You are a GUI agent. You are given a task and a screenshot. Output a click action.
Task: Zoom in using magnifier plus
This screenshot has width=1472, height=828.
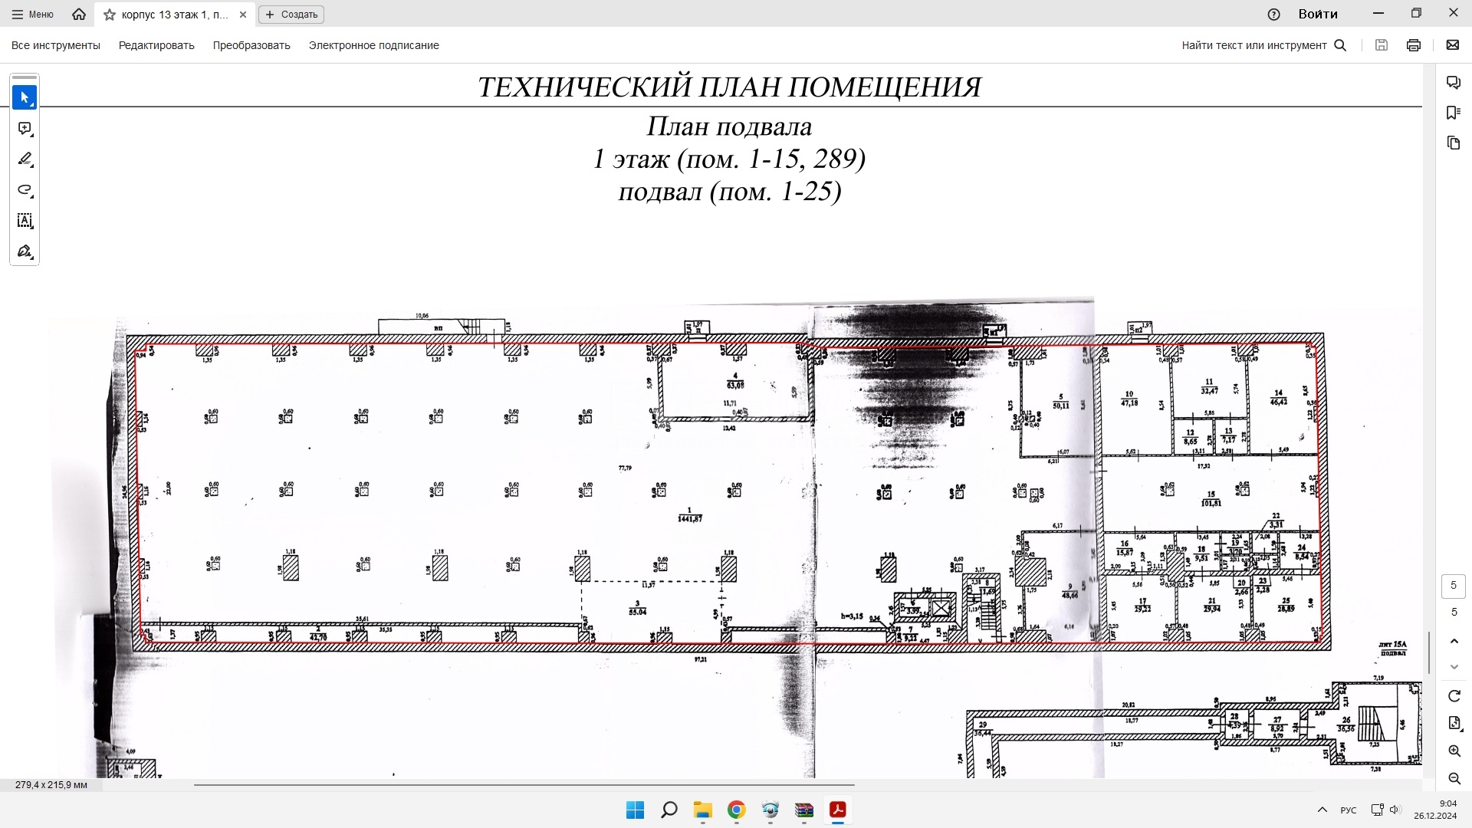coord(1454,751)
